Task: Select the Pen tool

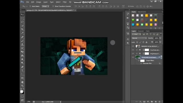Action: [x=22, y=67]
